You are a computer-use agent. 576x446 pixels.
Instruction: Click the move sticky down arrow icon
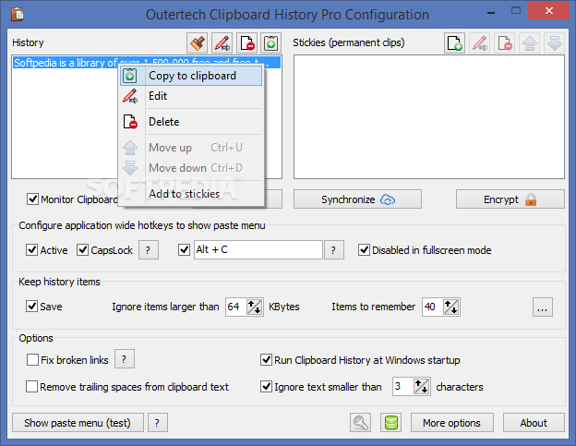[555, 43]
